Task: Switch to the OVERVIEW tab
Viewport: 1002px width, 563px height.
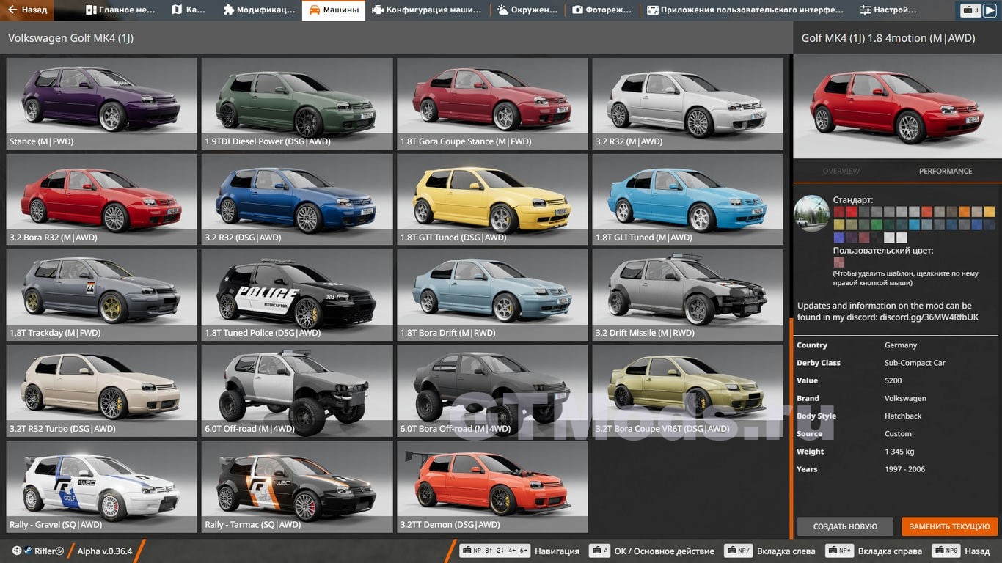Action: [841, 171]
